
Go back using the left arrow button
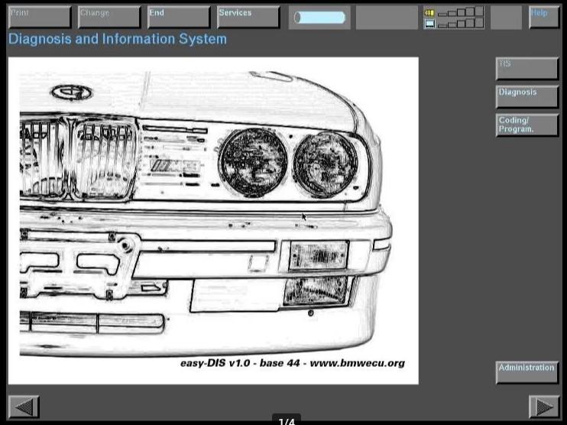tap(24, 407)
